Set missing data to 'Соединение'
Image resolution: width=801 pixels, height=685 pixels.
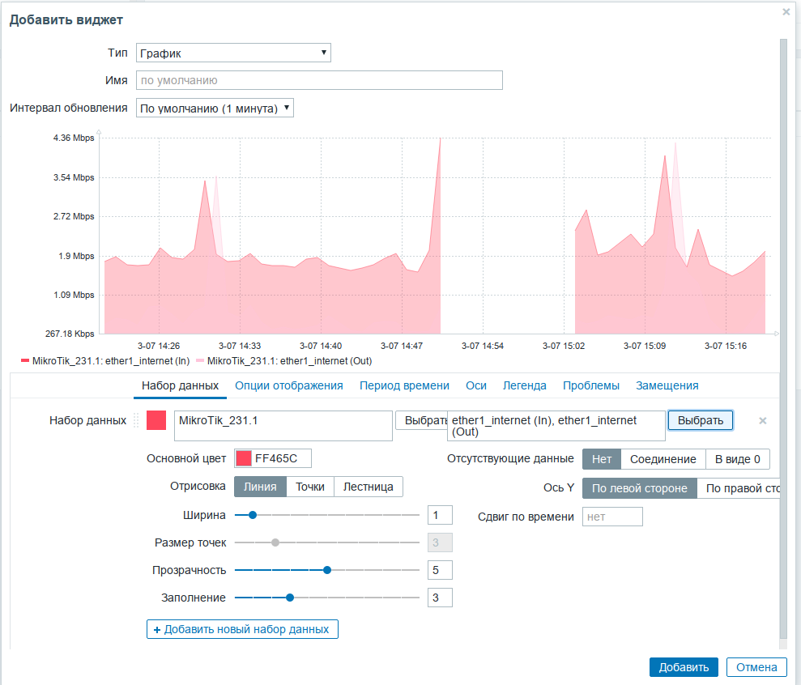pos(663,459)
